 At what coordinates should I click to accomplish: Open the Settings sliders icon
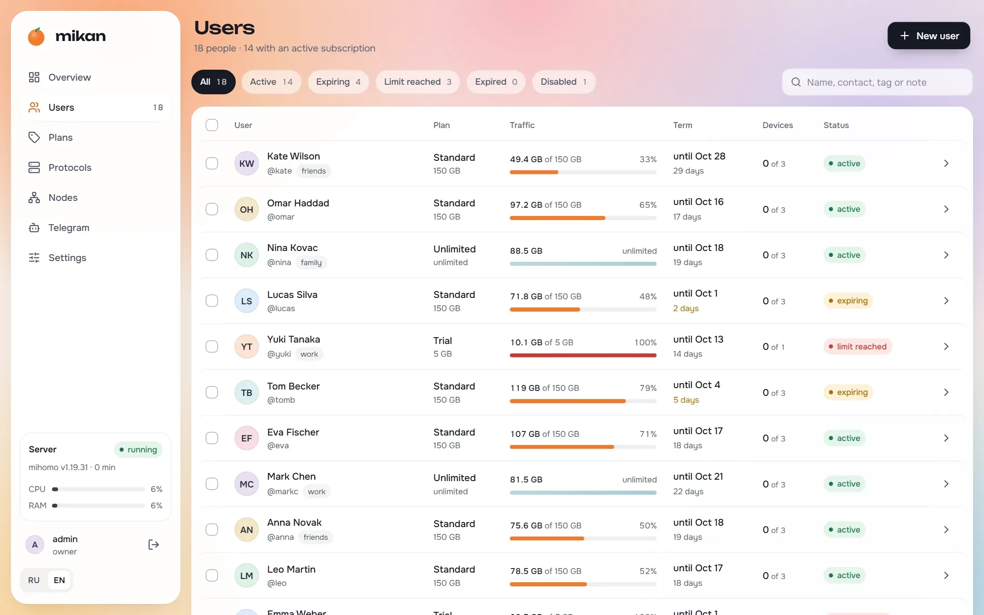[34, 257]
